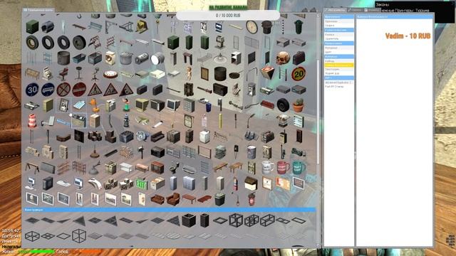Viewport: 456px width, 256px height.
Task: Click the scrollbar up arrow of prop list
Action: [318, 16]
